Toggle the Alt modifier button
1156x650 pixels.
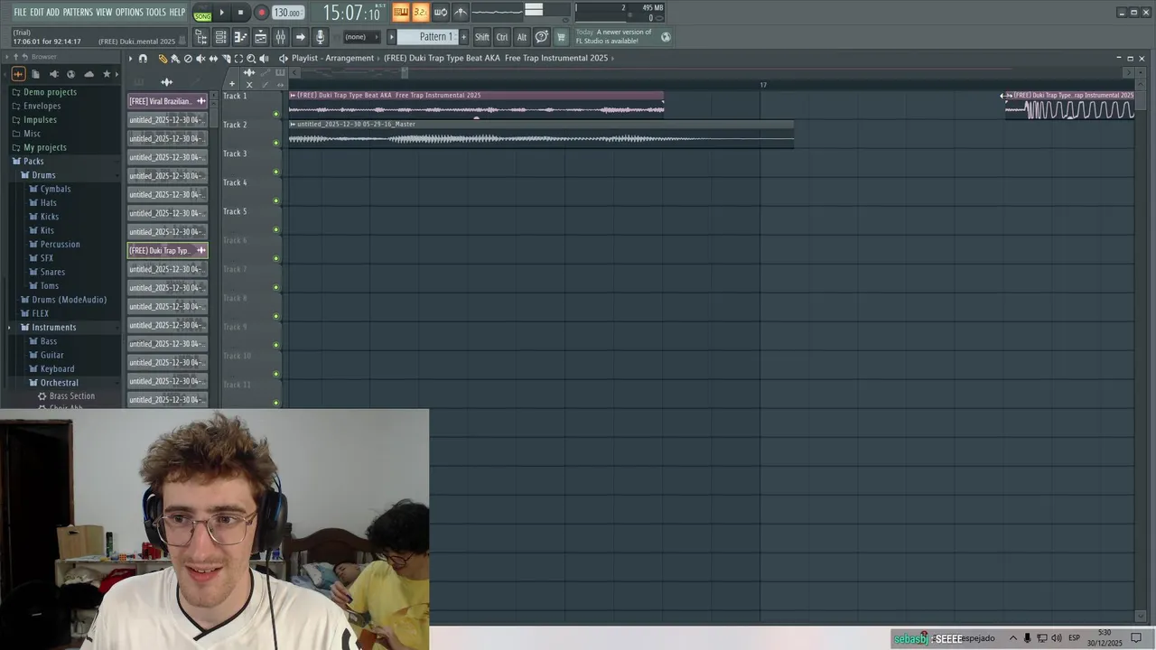point(521,37)
